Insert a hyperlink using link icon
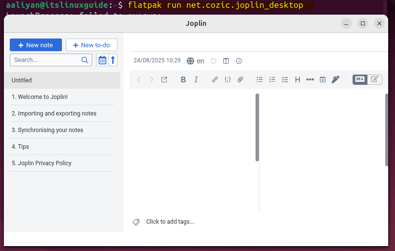 (215, 80)
